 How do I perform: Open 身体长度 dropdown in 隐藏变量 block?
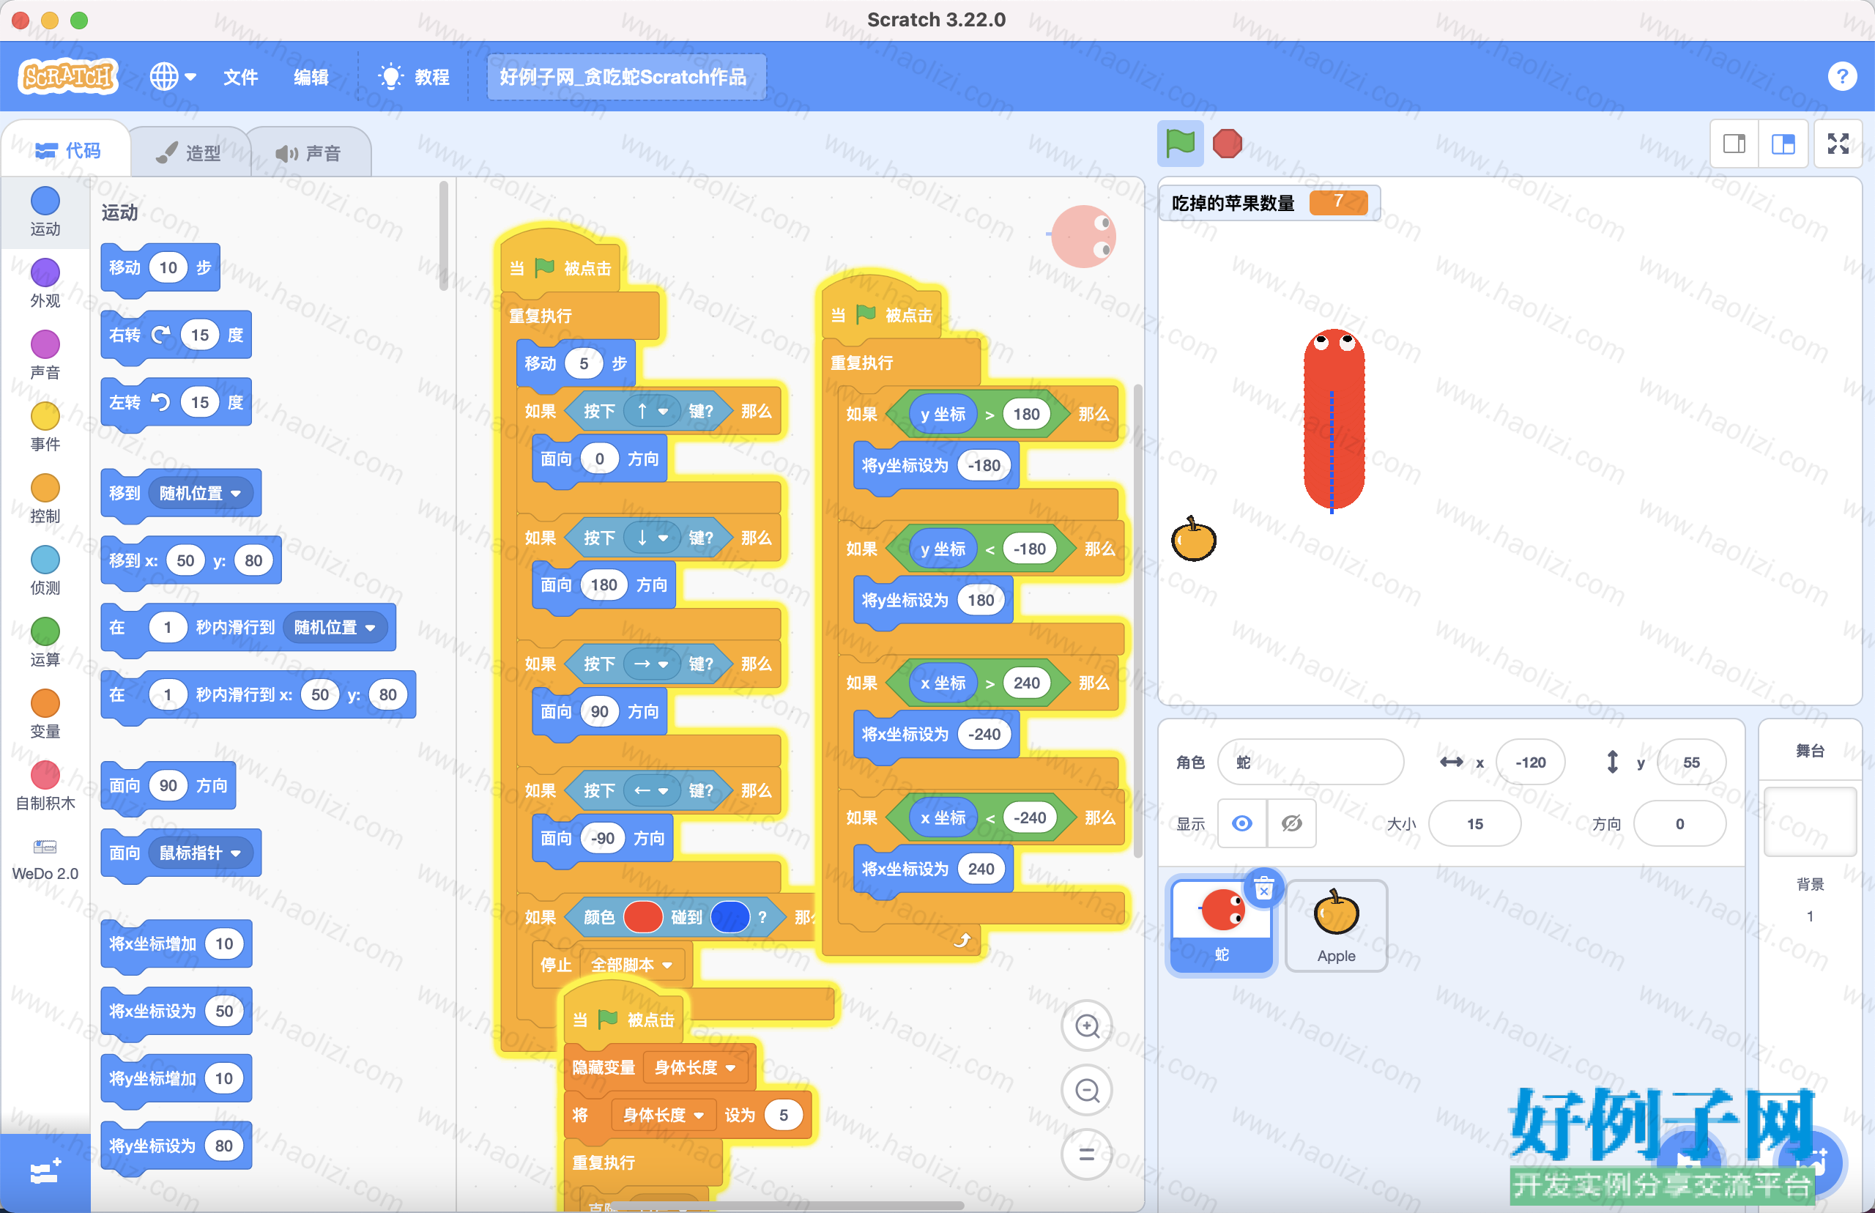[x=694, y=1067]
